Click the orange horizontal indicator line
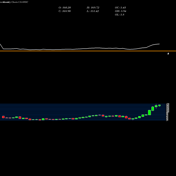Screen dimensions: 176x176 pos(88,51)
